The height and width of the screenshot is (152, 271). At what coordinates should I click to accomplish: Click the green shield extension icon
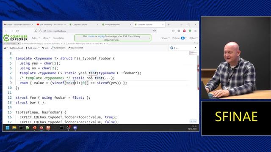pyautogui.click(x=190, y=31)
